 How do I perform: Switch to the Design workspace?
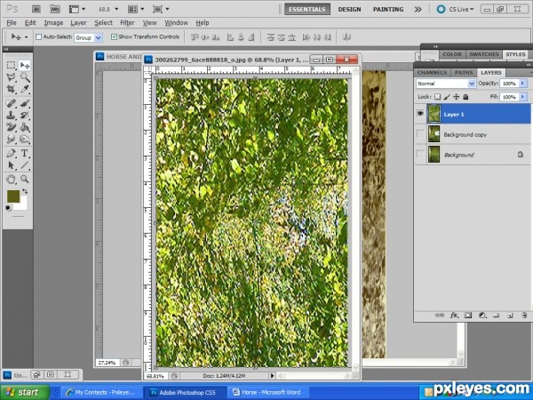pos(349,9)
